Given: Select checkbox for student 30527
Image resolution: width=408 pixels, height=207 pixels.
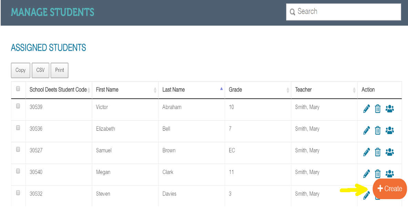Looking at the screenshot, I should point(18,150).
